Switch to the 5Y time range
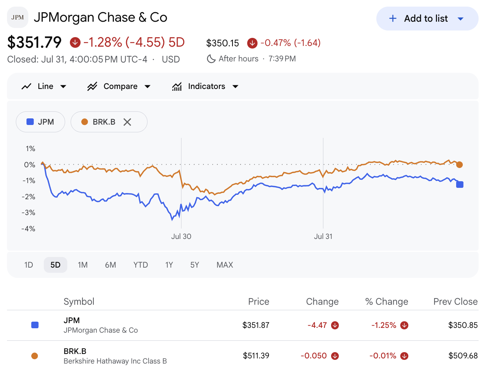The width and height of the screenshot is (490, 372). (195, 265)
